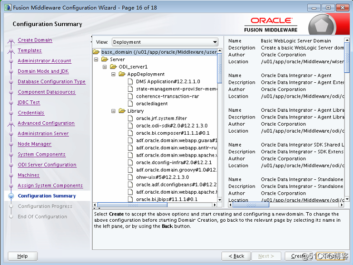Screen dimensions: 353x265
Task: Open the Node Manager step
Action: (x=34, y=144)
